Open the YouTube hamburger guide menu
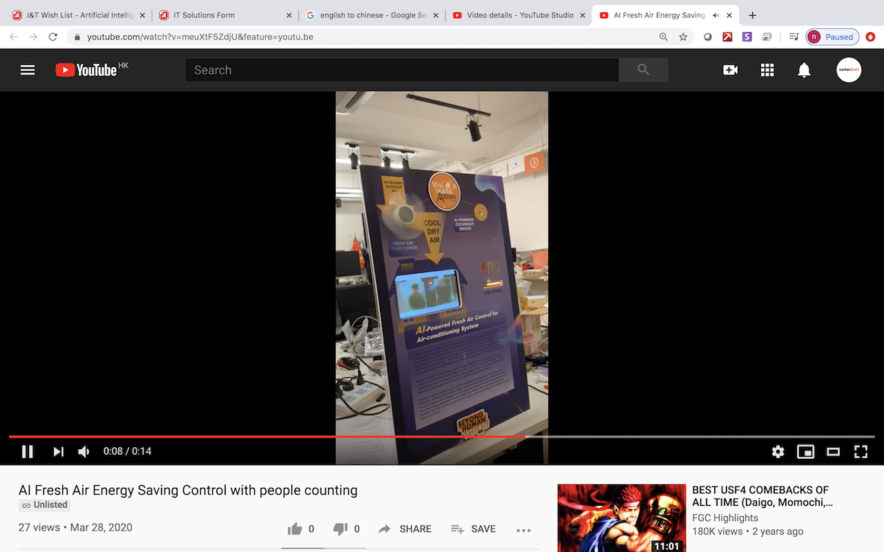The height and width of the screenshot is (552, 884). pos(28,70)
